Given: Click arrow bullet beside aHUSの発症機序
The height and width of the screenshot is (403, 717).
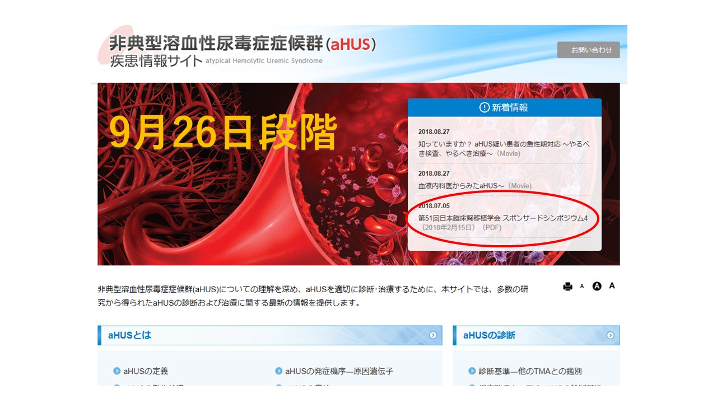Looking at the screenshot, I should [x=278, y=371].
